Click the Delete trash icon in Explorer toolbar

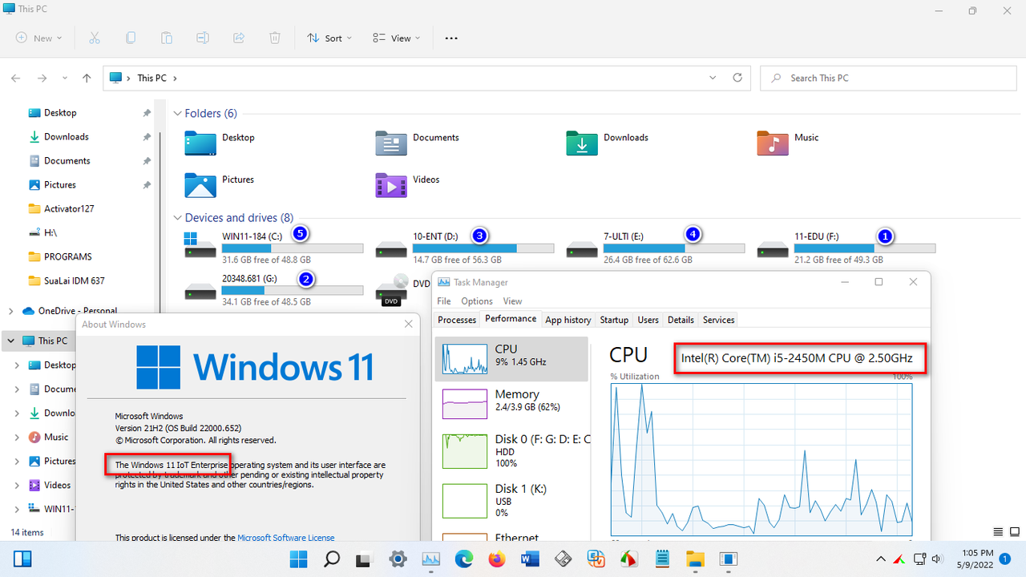point(275,38)
